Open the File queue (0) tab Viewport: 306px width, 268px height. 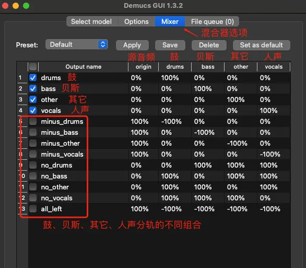212,21
